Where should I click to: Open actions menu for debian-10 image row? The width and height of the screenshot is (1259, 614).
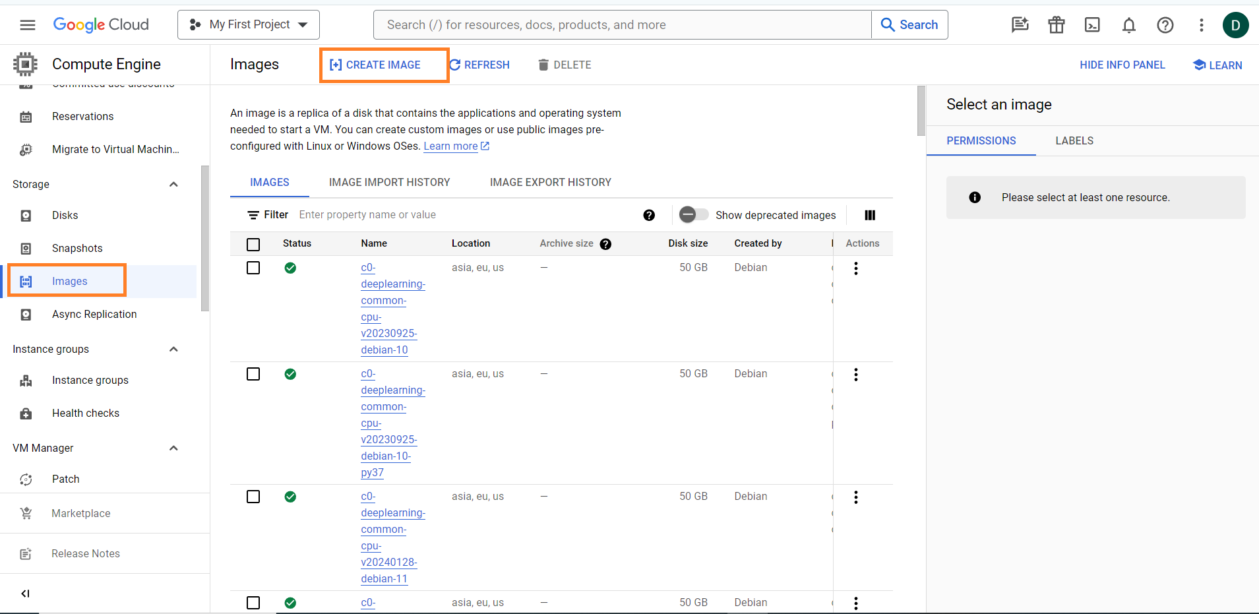(x=856, y=268)
